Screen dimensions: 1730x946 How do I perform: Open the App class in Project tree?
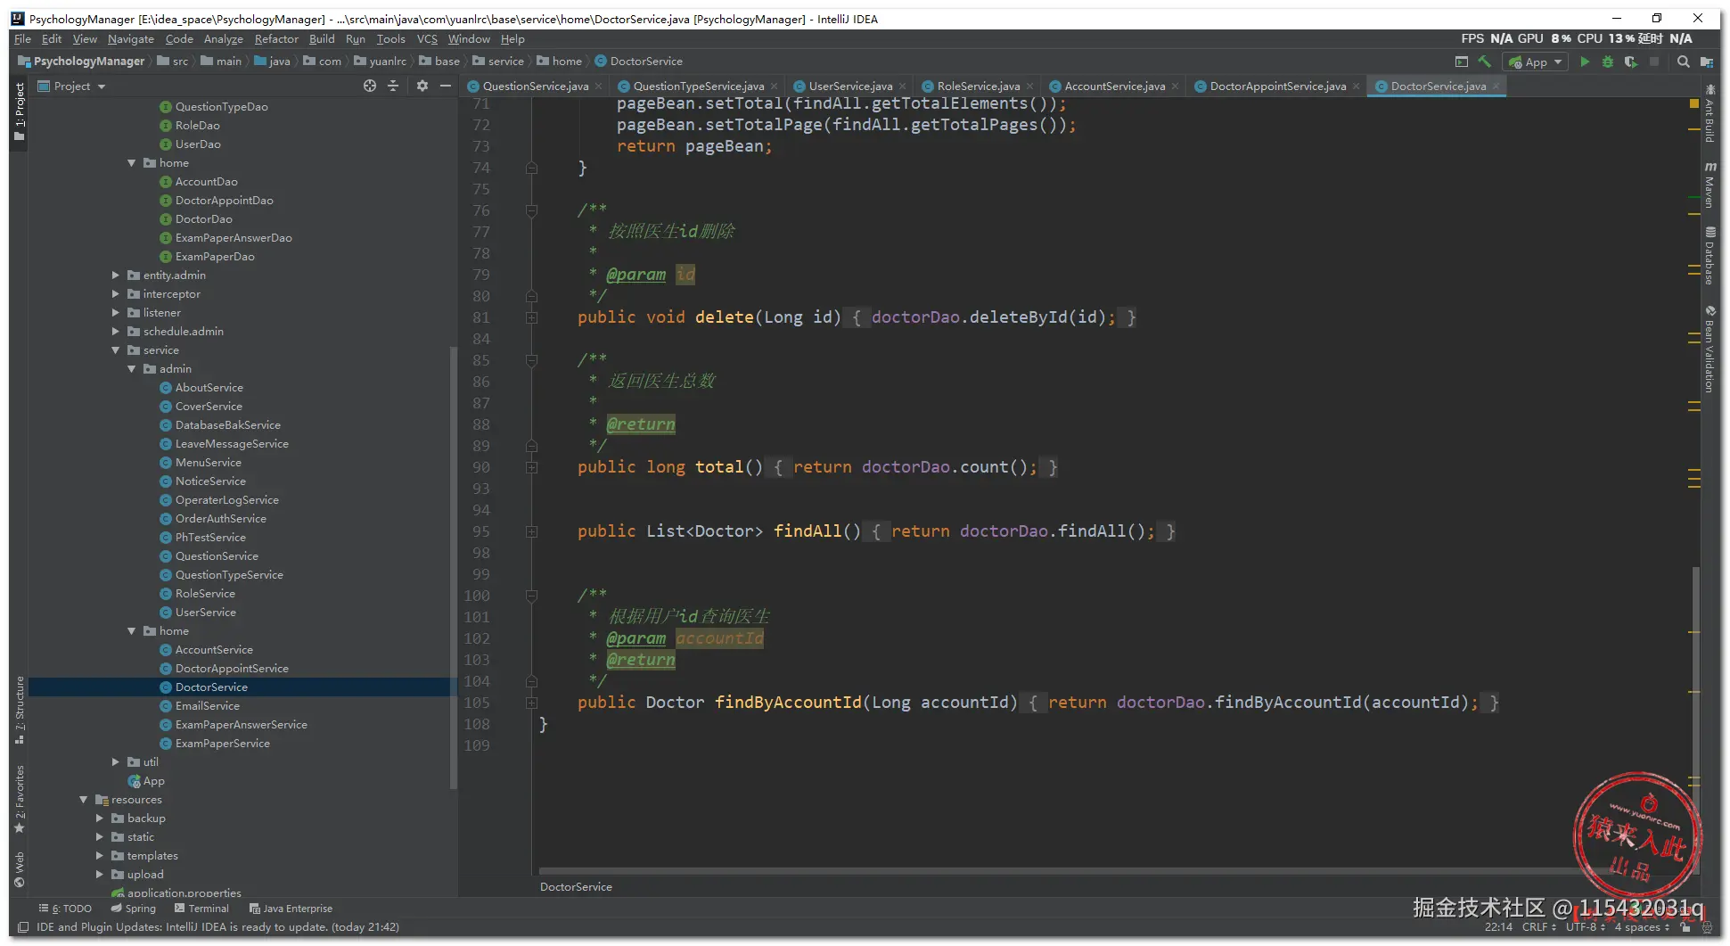click(x=154, y=781)
